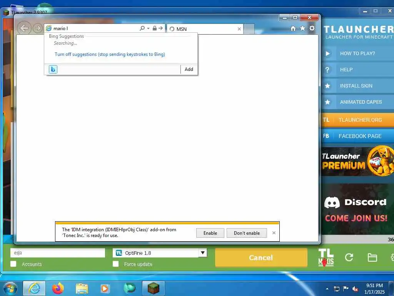Open Internet Explorer Home page icon
This screenshot has width=394, height=296.
point(293,29)
